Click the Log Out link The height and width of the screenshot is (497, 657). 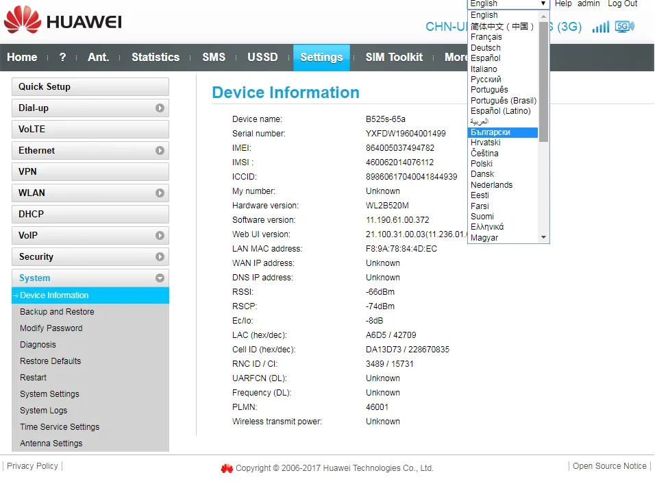click(x=623, y=3)
